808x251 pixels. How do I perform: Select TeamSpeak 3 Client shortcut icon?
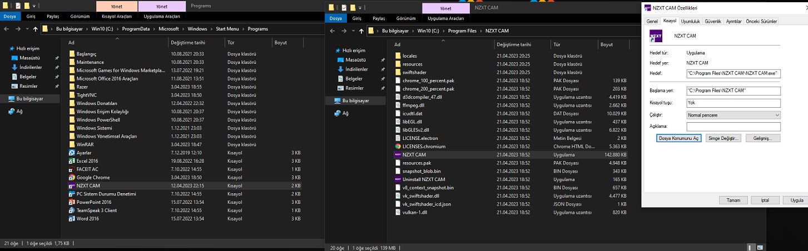(x=72, y=210)
